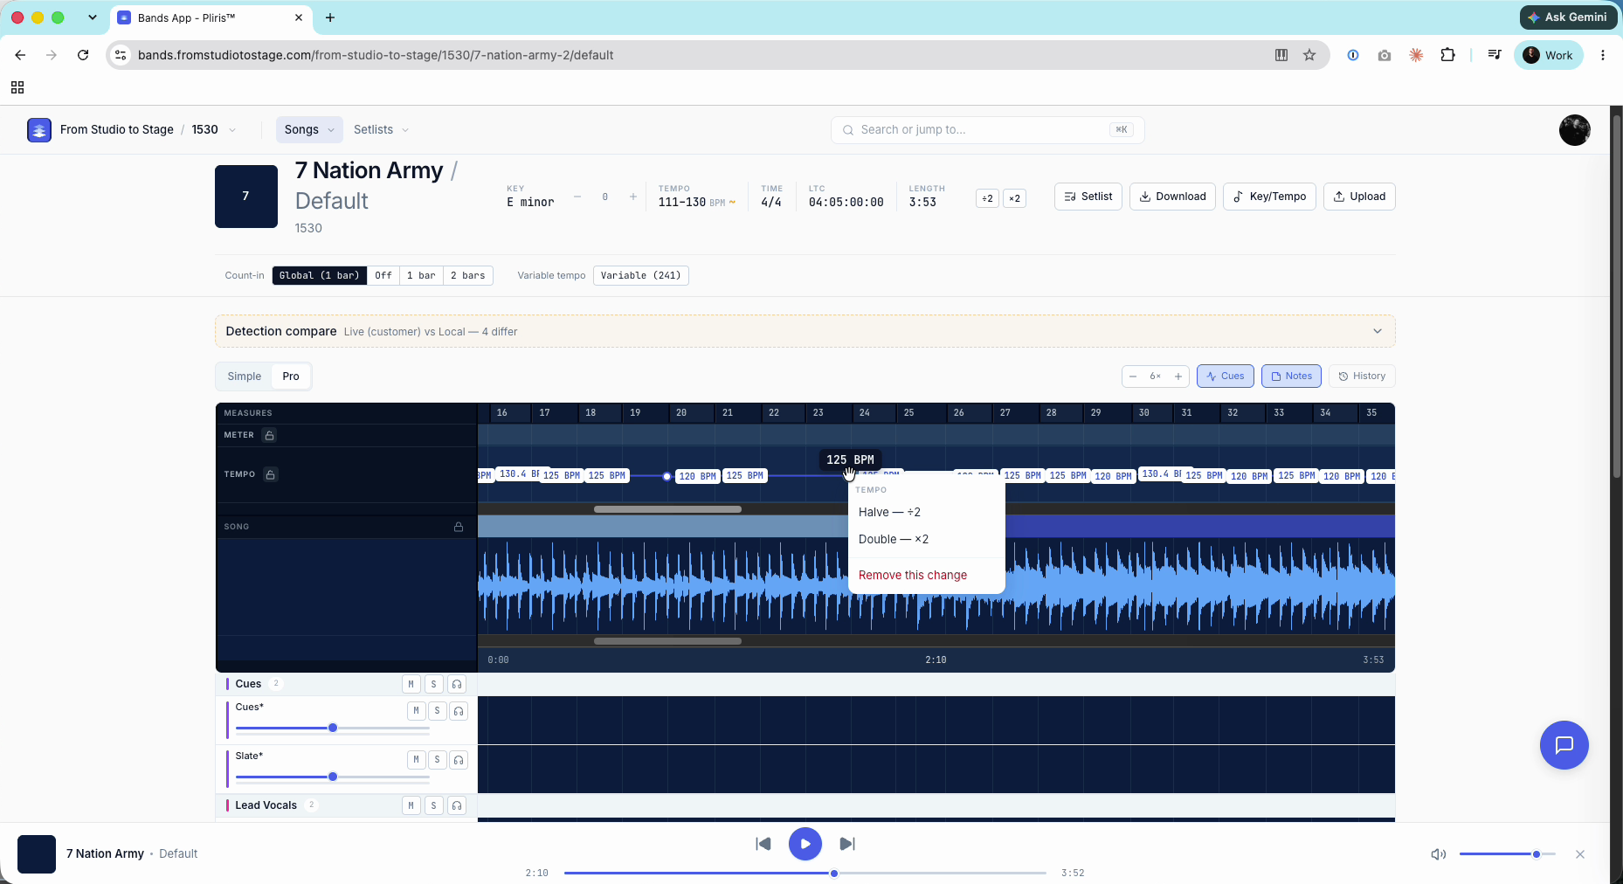This screenshot has height=884, width=1623.
Task: Open the Songs dropdown
Action: (309, 130)
